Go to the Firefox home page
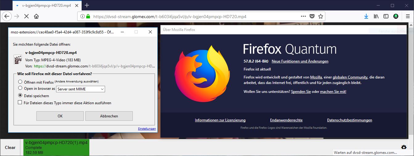 click(x=36, y=16)
